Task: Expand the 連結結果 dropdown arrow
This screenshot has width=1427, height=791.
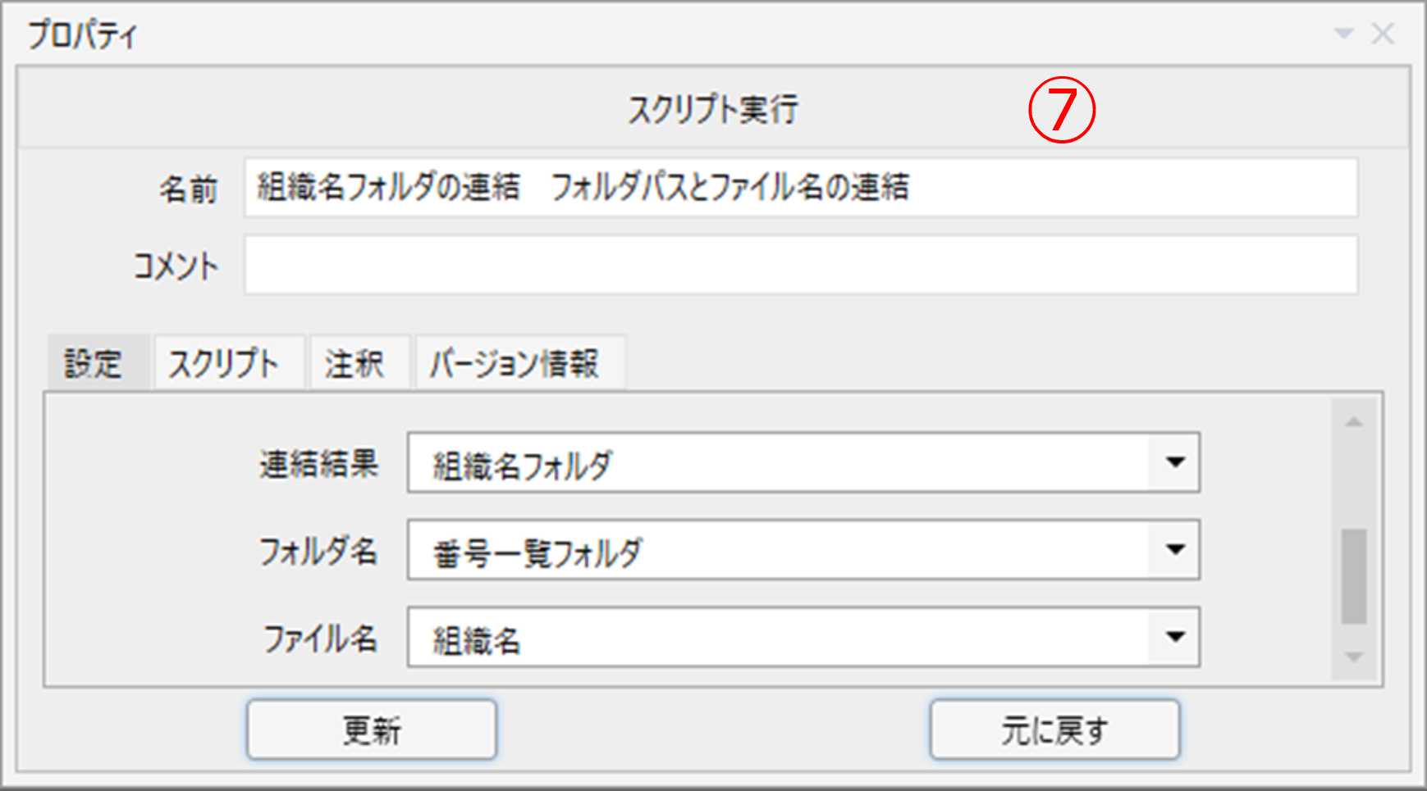Action: (x=1175, y=462)
